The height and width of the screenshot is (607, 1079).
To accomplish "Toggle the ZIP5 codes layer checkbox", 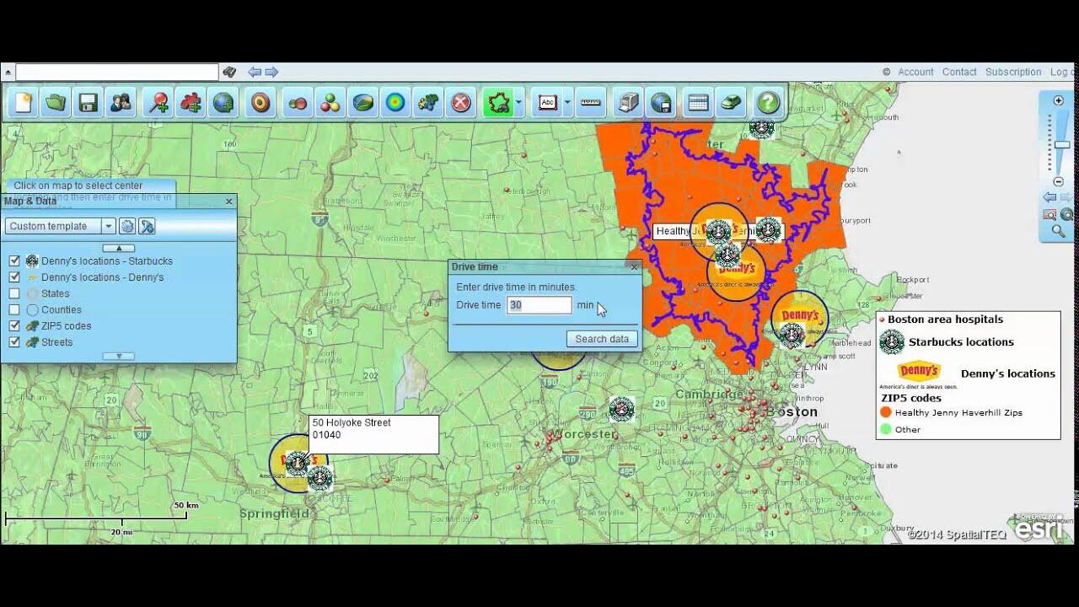I will pyautogui.click(x=14, y=326).
